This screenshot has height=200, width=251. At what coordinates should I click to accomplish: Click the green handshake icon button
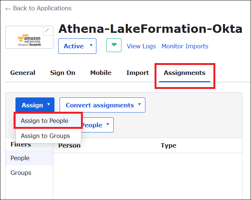coord(114,45)
